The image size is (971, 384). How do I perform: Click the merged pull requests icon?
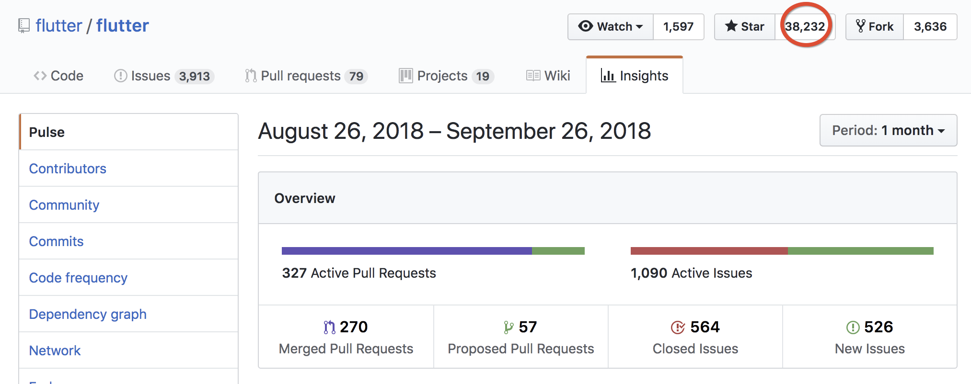tap(329, 328)
